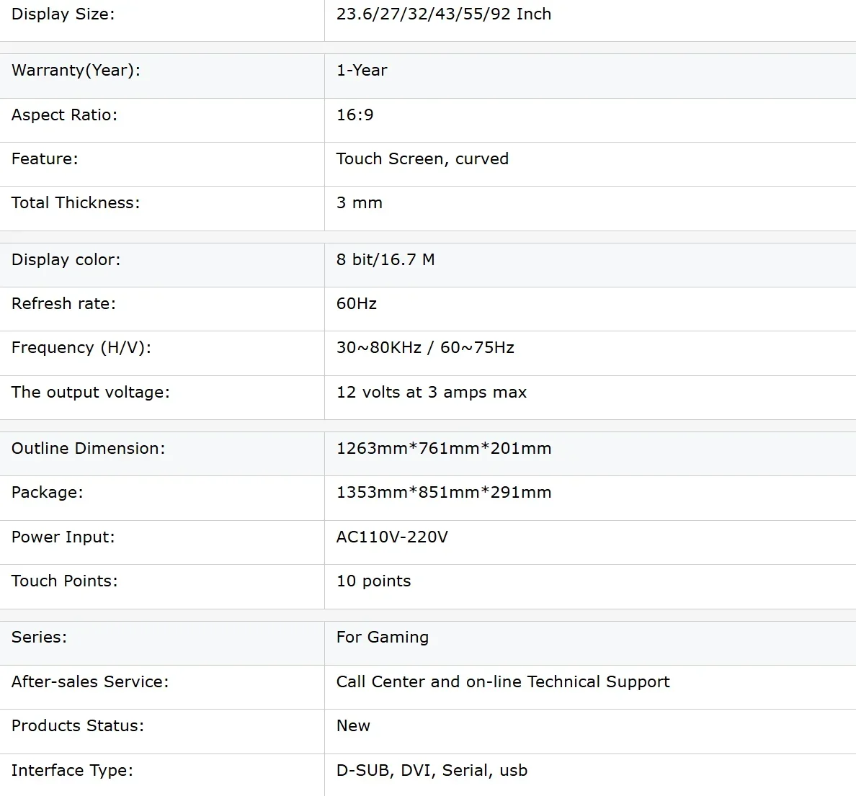The width and height of the screenshot is (856, 796).
Task: Select the 1263mm*761mm*201mm outline dimension
Action: click(x=444, y=449)
